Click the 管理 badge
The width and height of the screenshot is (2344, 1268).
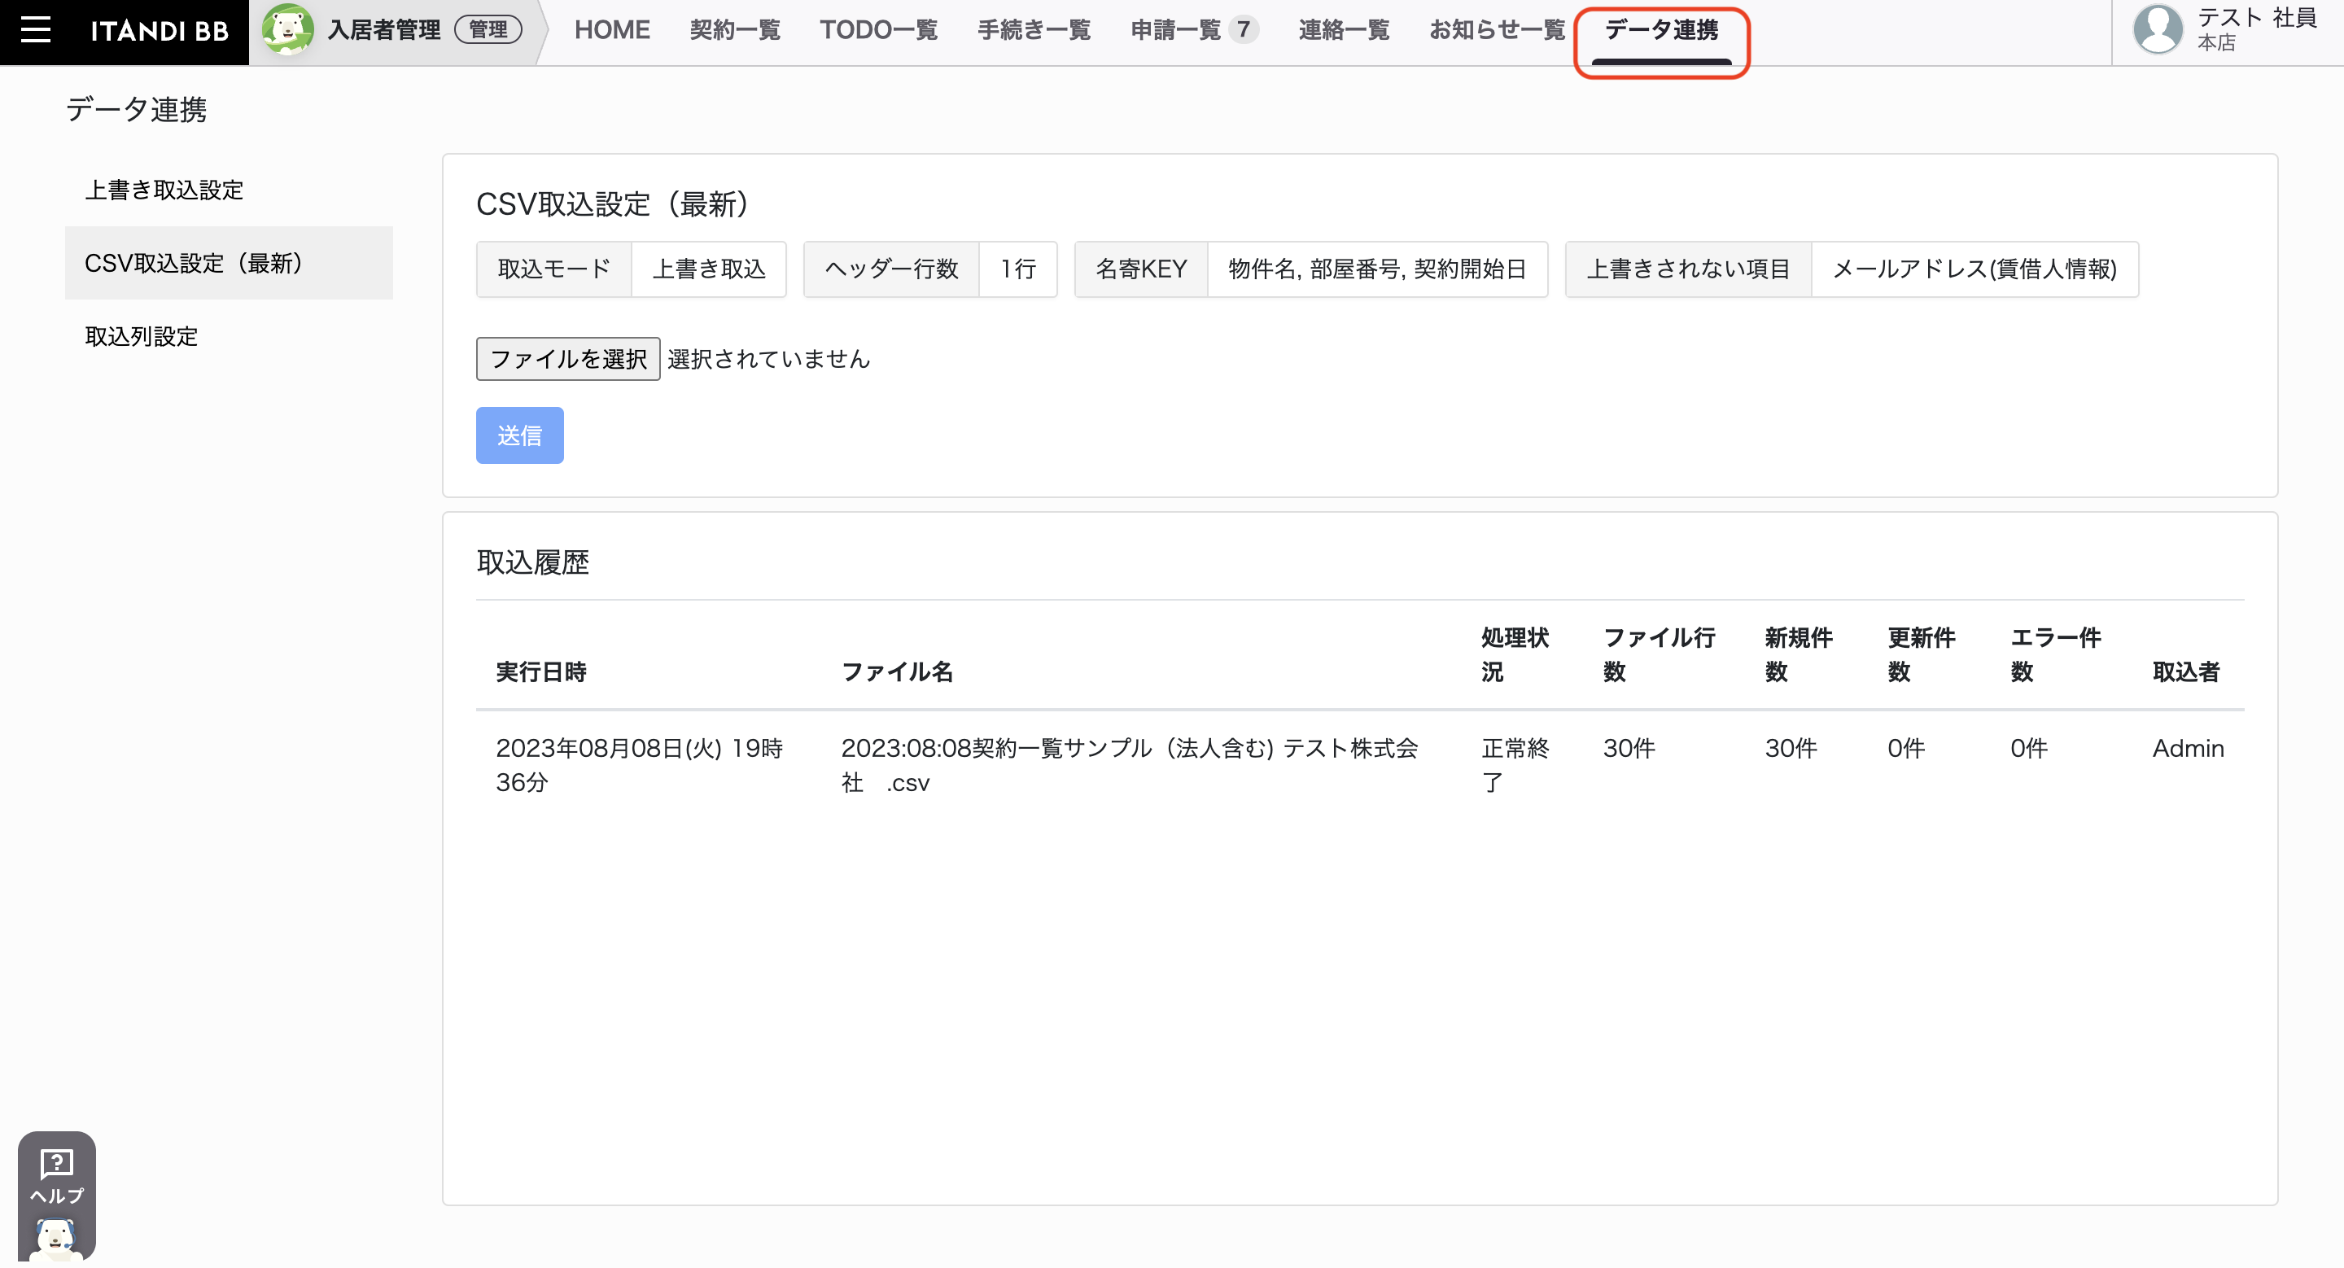tap(488, 30)
